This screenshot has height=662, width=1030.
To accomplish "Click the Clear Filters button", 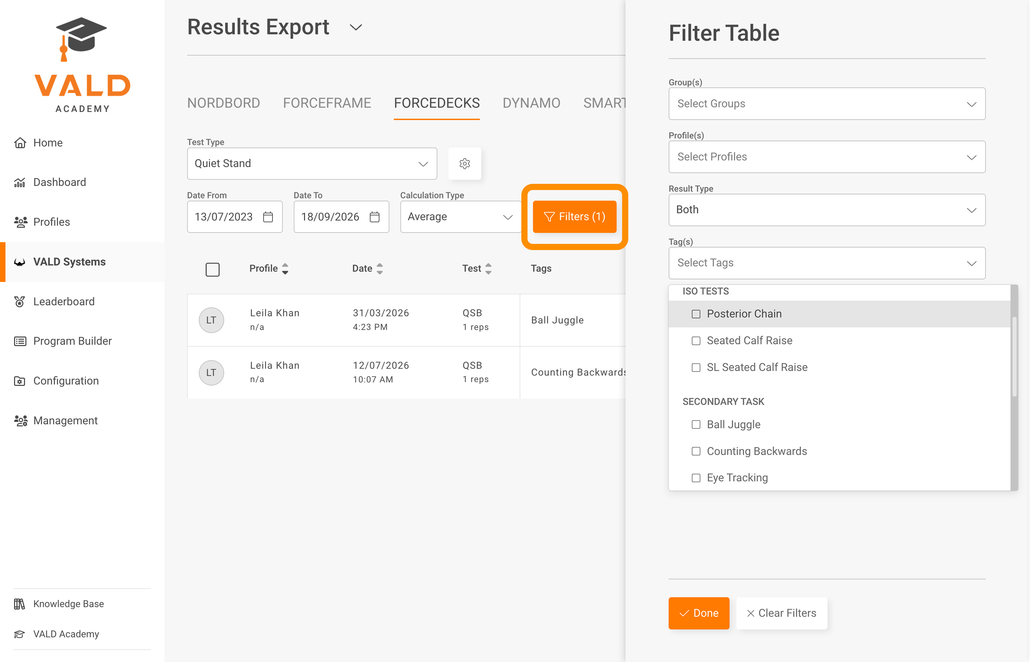I will coord(782,613).
